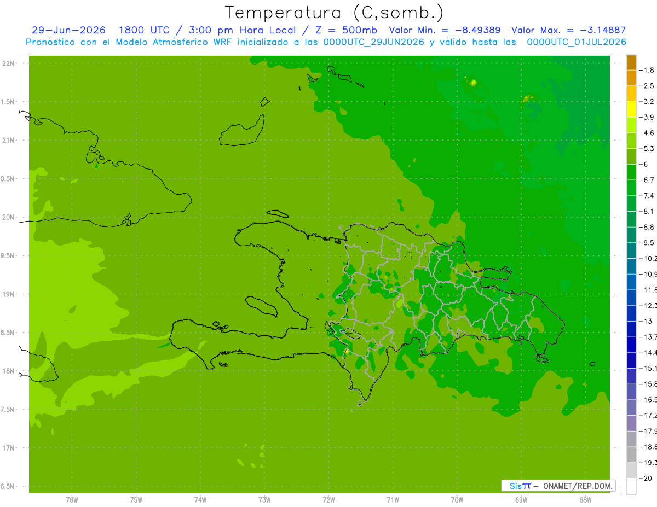The height and width of the screenshot is (507, 657).
Task: Click the "-17.9" colorbar label
Action: point(648,431)
